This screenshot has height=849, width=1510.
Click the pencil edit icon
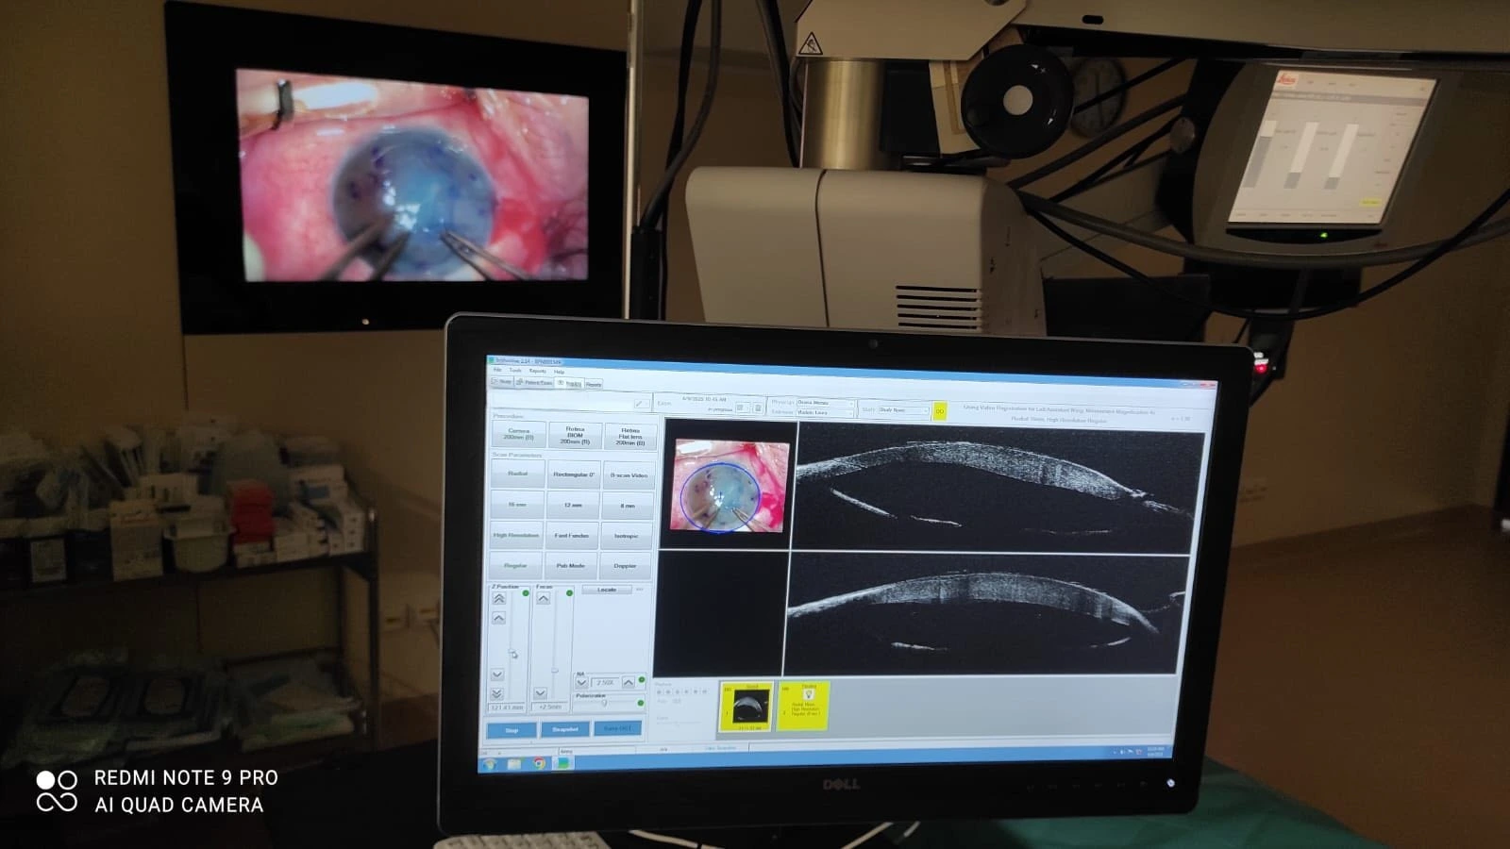point(640,404)
